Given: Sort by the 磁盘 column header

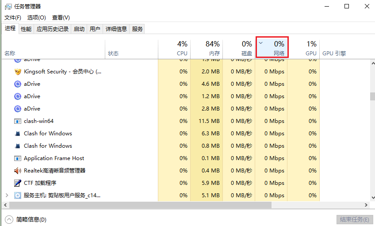Looking at the screenshot, I should 239,49.
